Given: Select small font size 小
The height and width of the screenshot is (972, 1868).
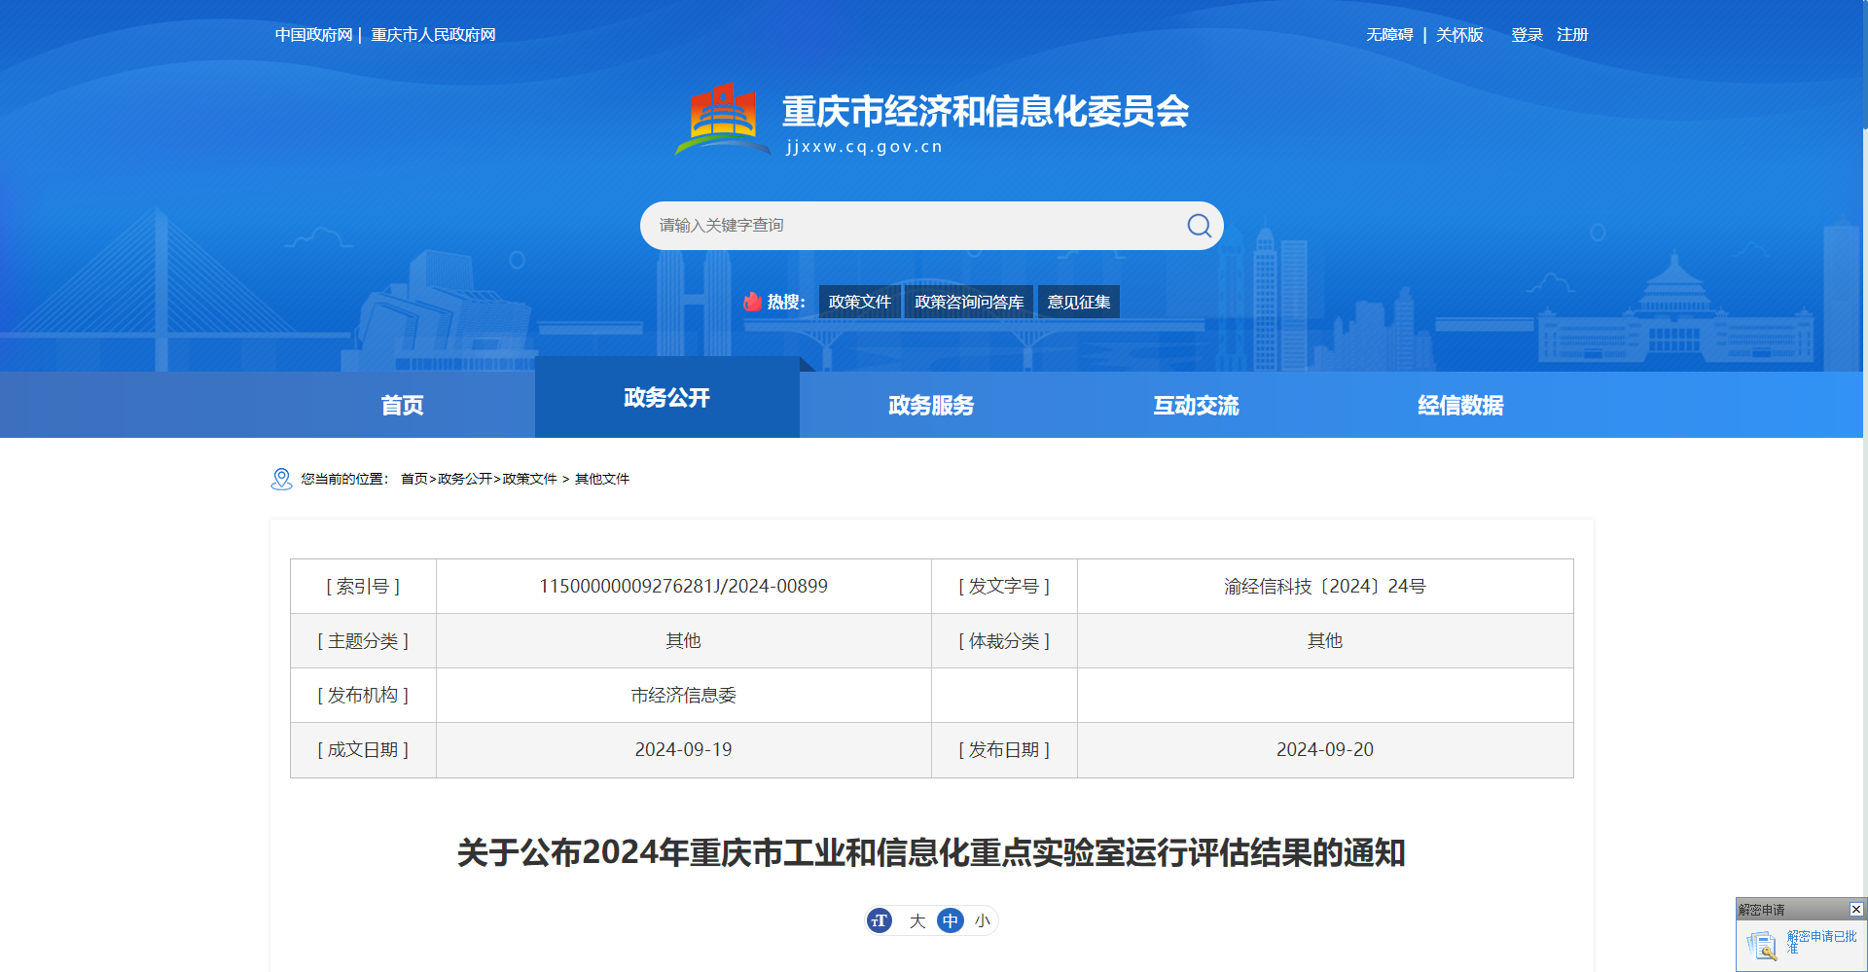Looking at the screenshot, I should 983,920.
